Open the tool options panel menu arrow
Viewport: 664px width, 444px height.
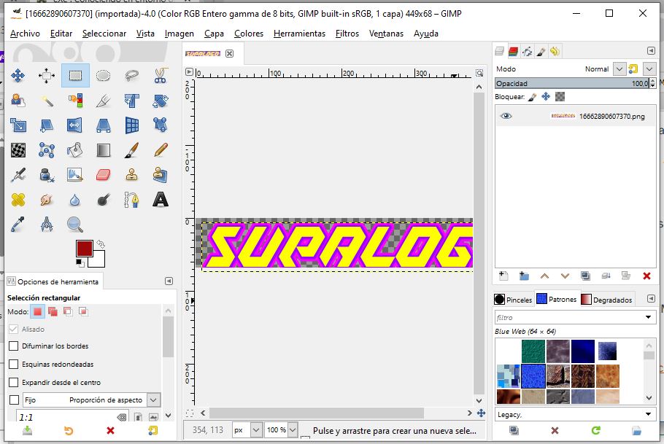(x=169, y=281)
